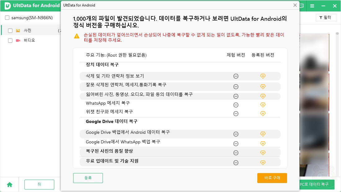Click minus icon for Google Drive WhatsApp 백업 복구
341x192 pixels.
(236, 144)
